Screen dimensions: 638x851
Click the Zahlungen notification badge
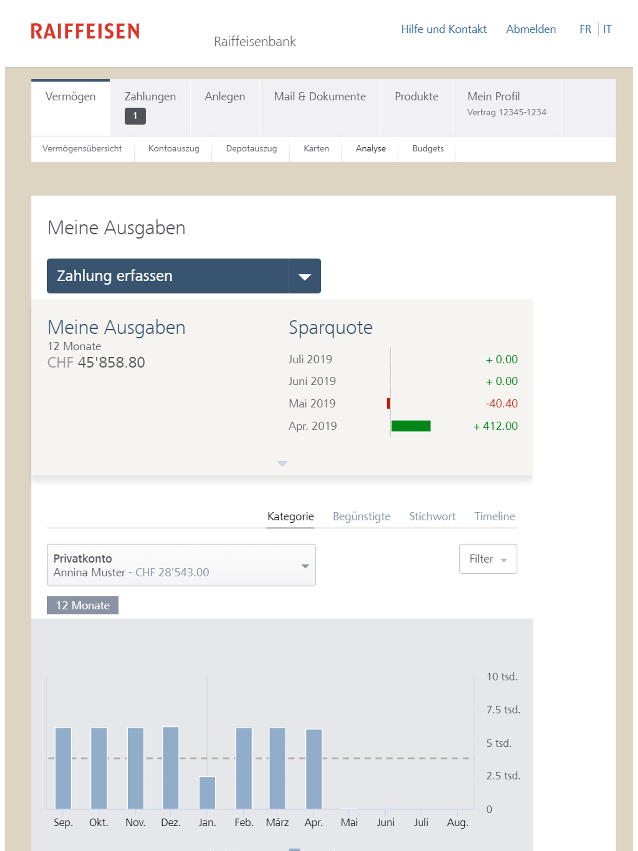point(135,116)
